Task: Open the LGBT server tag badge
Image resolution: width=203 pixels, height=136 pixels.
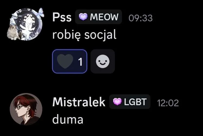Action: 130,101
